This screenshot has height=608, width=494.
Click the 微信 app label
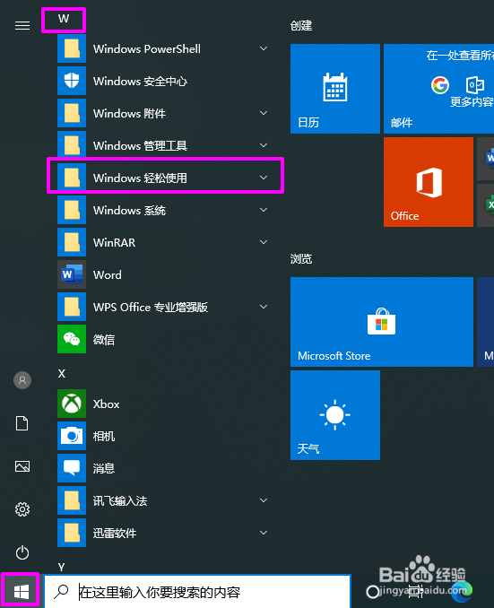pos(104,339)
